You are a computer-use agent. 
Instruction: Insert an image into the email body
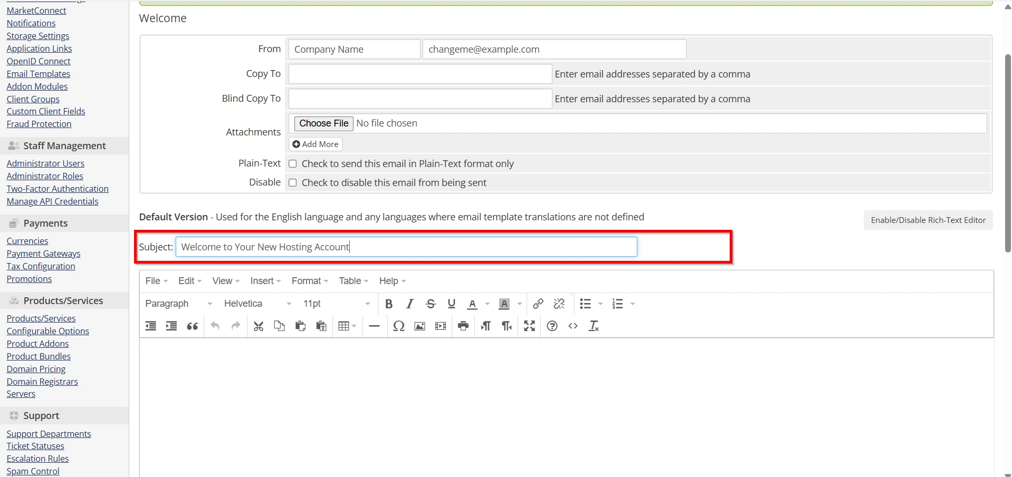point(420,326)
